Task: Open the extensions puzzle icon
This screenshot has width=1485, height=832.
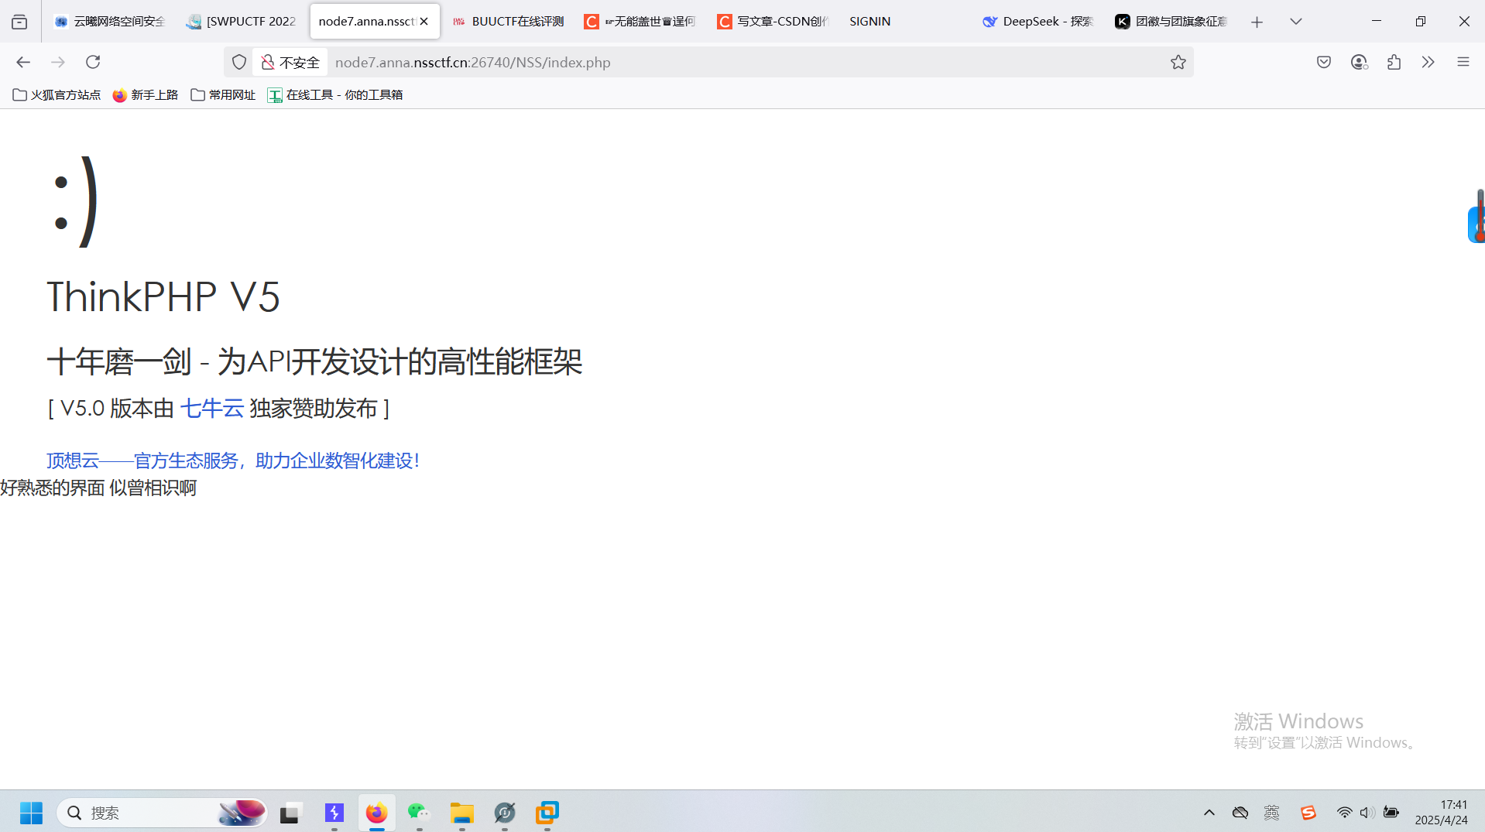Action: click(1394, 62)
